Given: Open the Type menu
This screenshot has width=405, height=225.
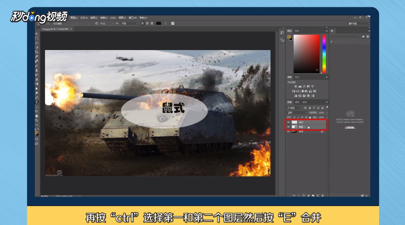Looking at the screenshot, I should (x=84, y=18).
